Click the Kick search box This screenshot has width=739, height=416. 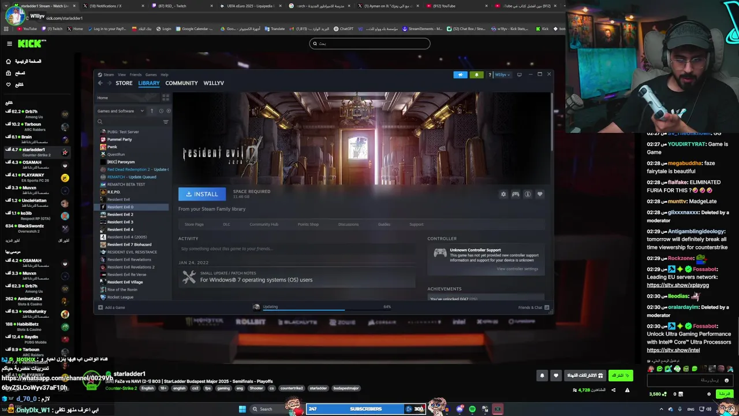tap(369, 43)
